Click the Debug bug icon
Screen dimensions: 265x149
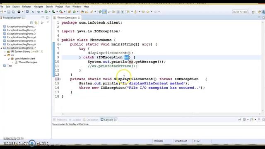point(39,12)
